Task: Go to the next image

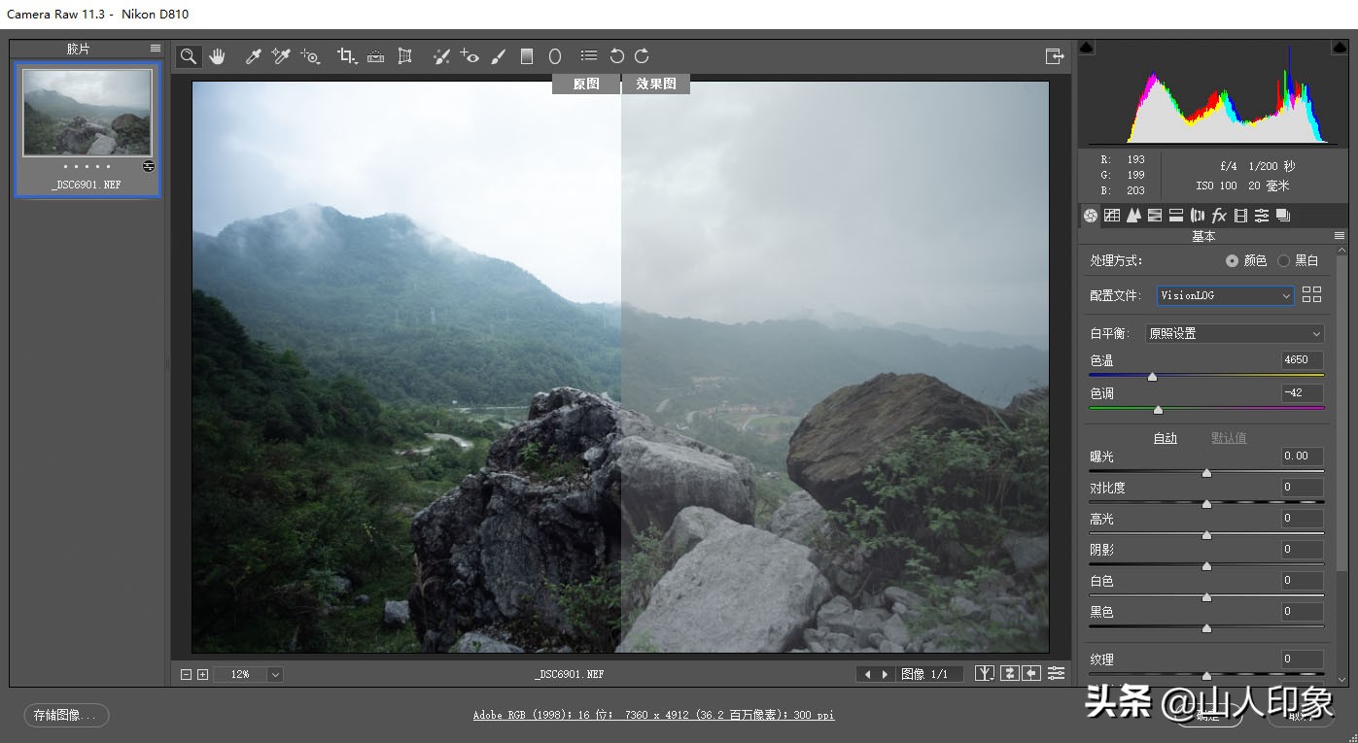Action: [885, 674]
